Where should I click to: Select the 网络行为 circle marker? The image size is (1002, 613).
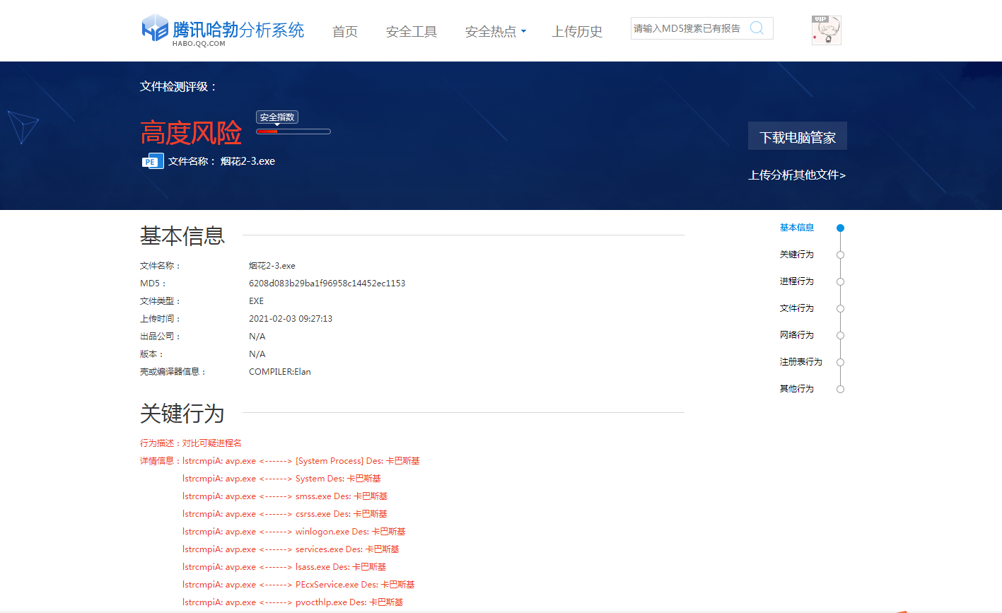point(840,335)
